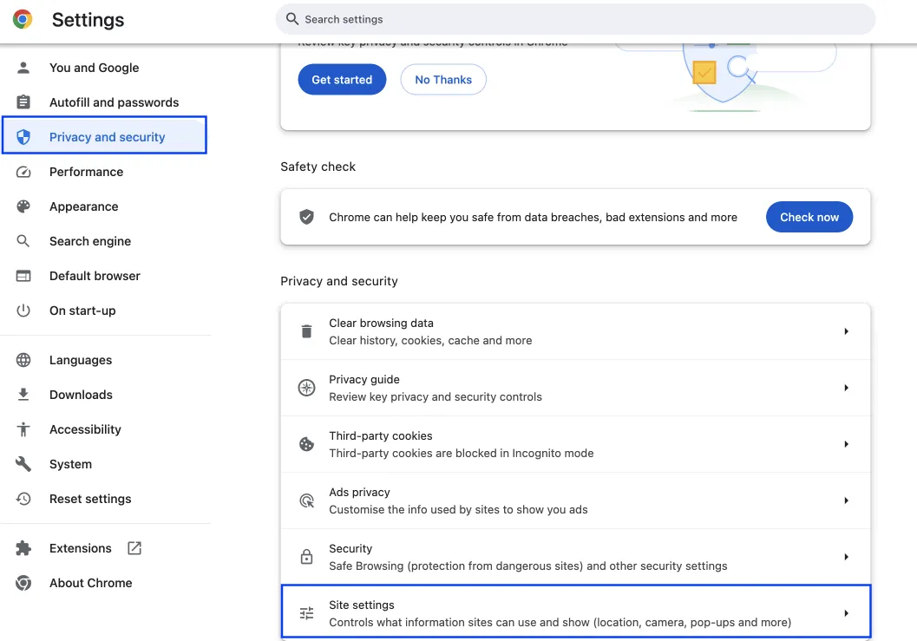The height and width of the screenshot is (641, 917).
Task: Click the Chrome logo icon
Action: 22,19
